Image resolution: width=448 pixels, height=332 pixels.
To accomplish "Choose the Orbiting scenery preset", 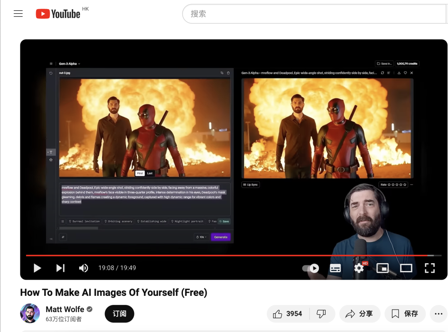I will (x=118, y=221).
